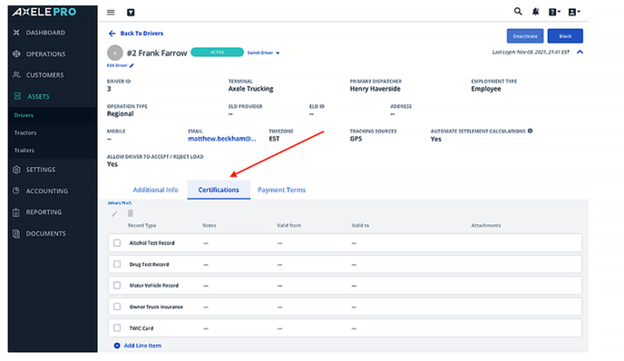Open the hamburger menu icon
The width and height of the screenshot is (624, 361).
tap(111, 13)
